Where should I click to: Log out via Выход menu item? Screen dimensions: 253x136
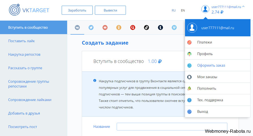point(218,112)
